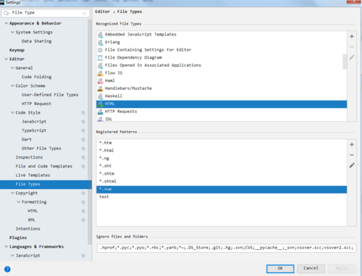The image size is (362, 276).
Task: Click the File Dependency Diagram icon
Action: pyautogui.click(x=100, y=58)
